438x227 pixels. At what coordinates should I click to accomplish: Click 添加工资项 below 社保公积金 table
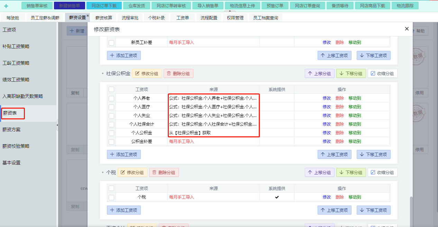(x=124, y=154)
